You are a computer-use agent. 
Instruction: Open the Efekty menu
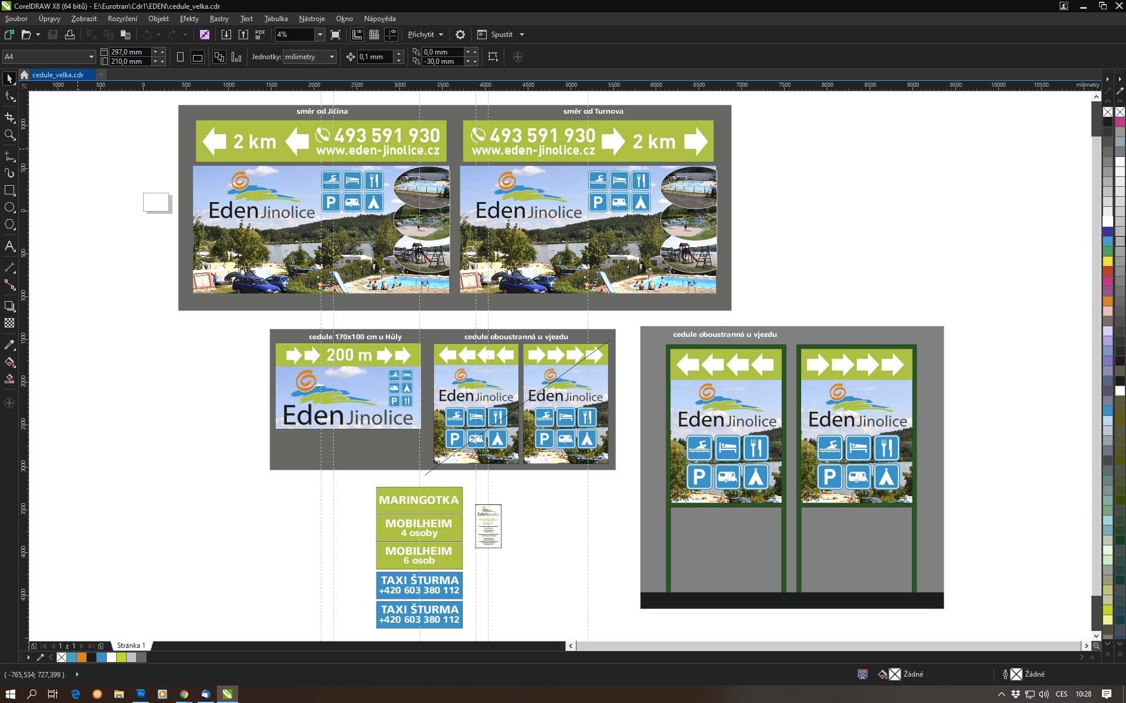[x=189, y=19]
